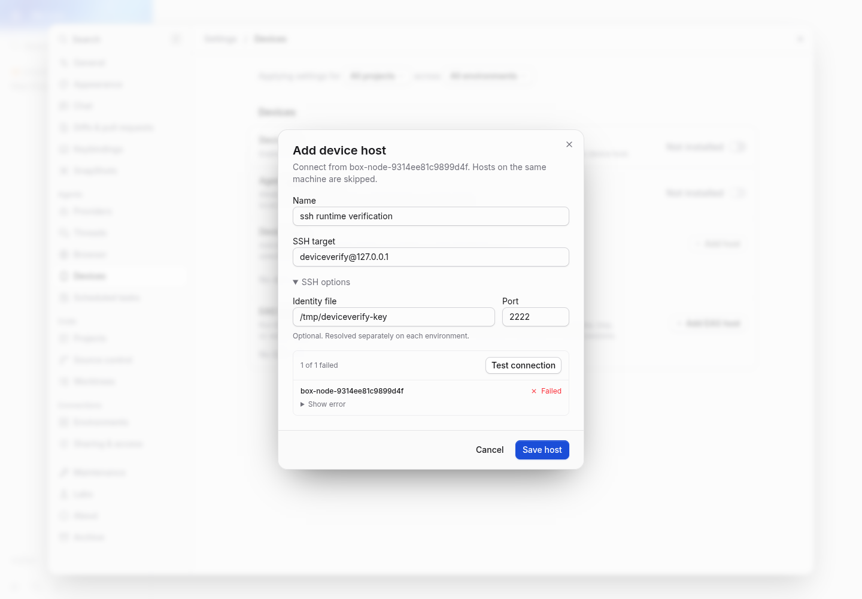Image resolution: width=862 pixels, height=599 pixels.
Task: Click into the Port field
Action: (x=536, y=317)
